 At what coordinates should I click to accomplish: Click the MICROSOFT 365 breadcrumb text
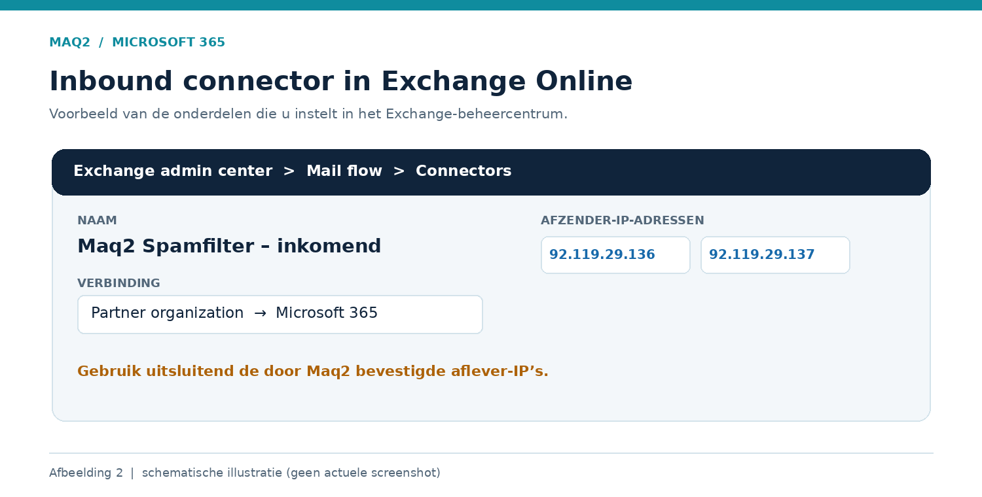pyautogui.click(x=169, y=43)
